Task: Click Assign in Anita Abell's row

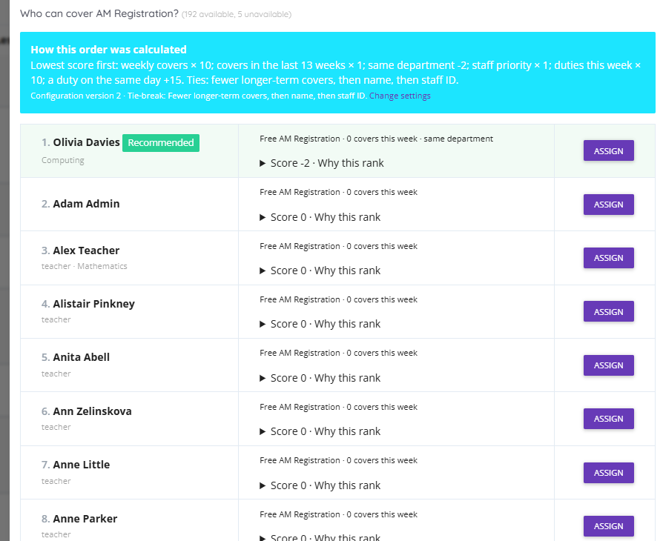Action: click(608, 365)
